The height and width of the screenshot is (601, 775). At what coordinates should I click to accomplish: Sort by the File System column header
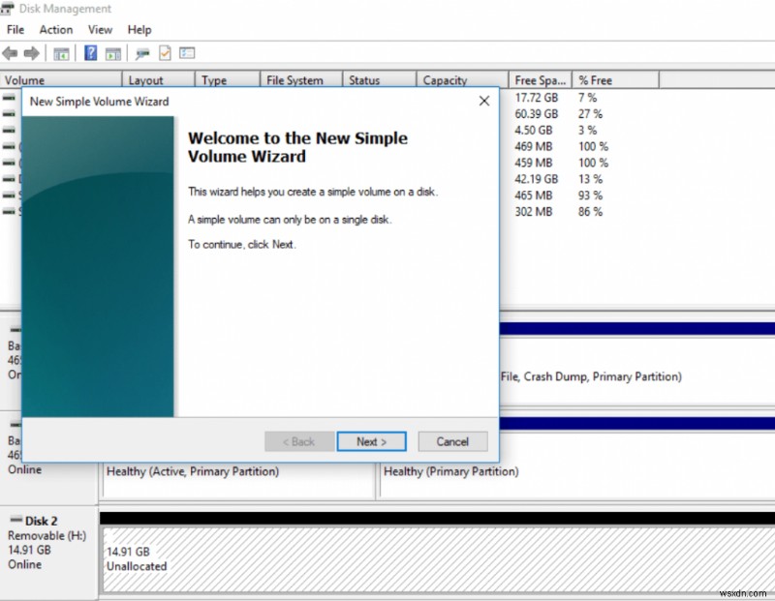tap(301, 80)
